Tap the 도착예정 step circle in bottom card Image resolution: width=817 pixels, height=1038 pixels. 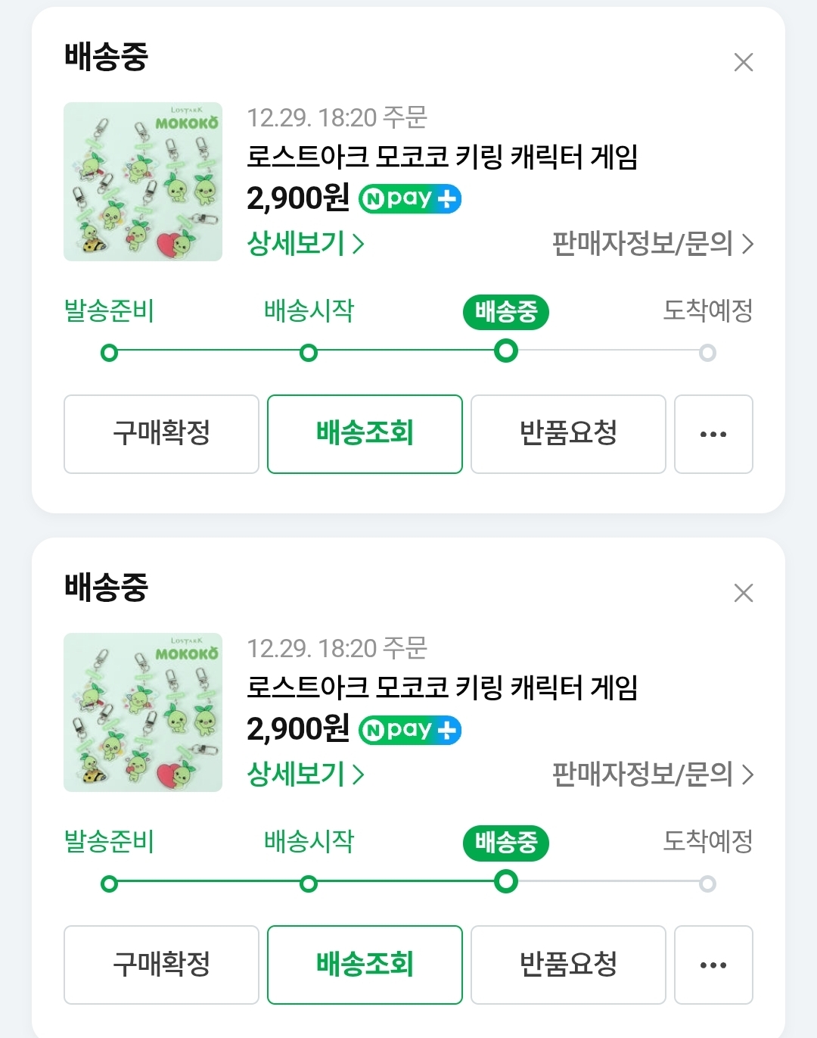coord(707,884)
